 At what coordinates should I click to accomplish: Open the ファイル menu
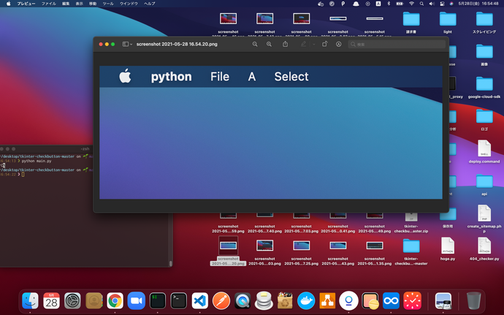[48, 4]
